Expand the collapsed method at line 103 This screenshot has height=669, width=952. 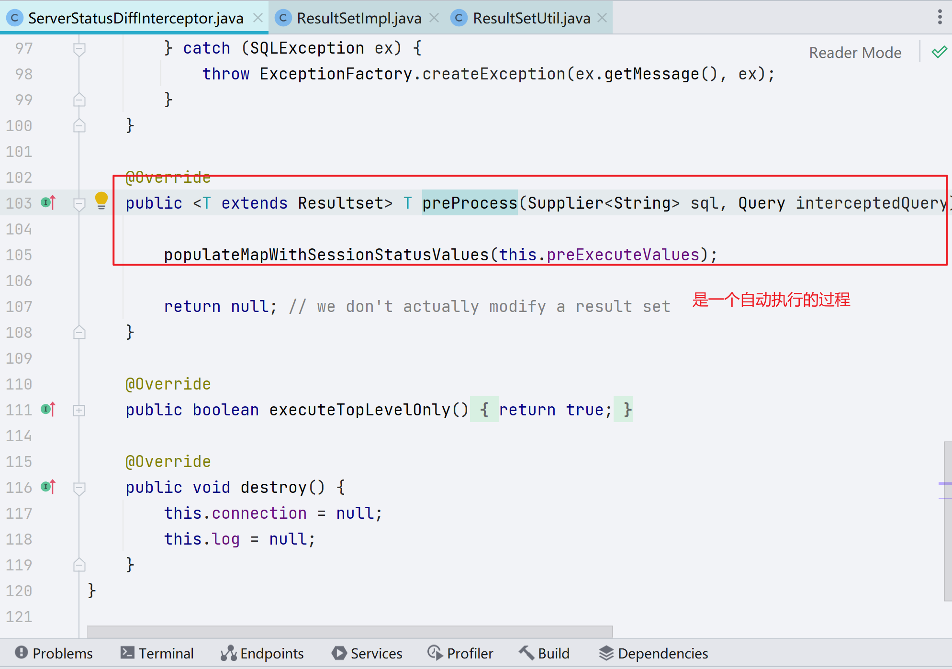tap(79, 203)
